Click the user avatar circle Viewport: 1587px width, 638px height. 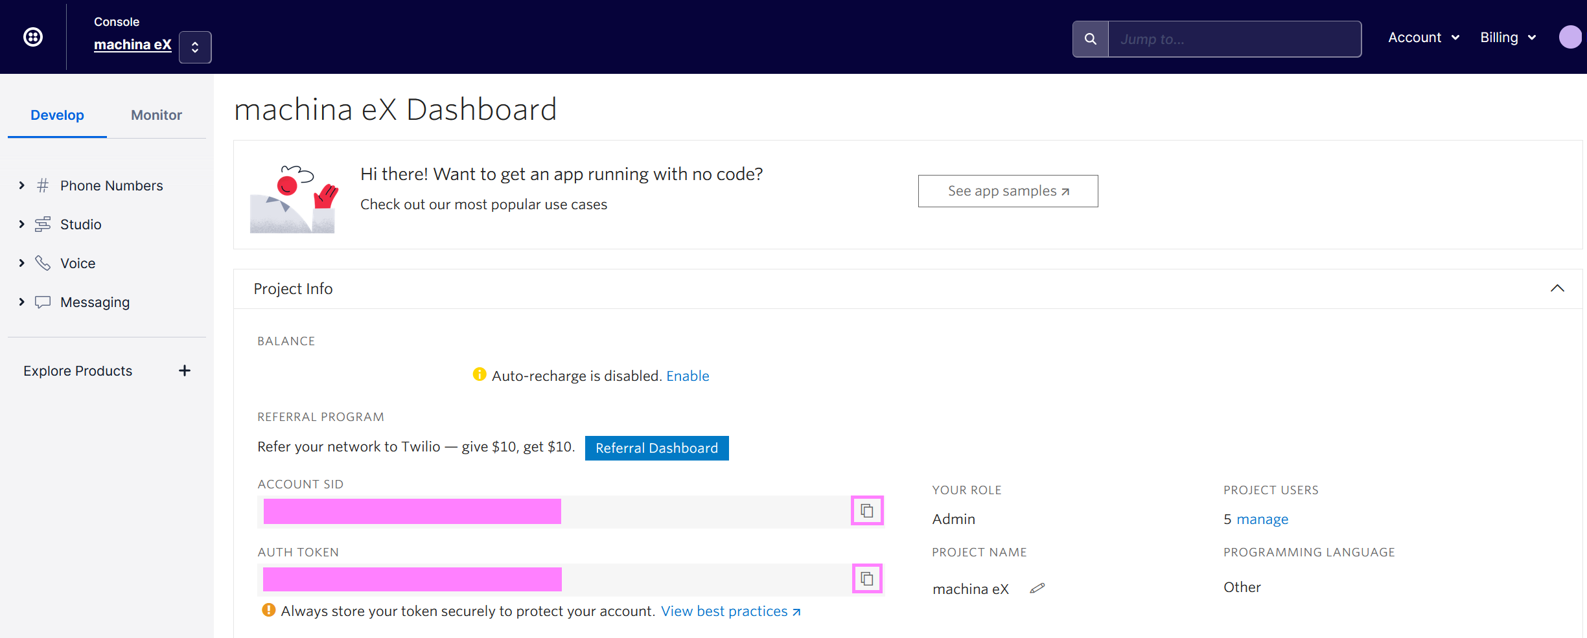pos(1570,37)
